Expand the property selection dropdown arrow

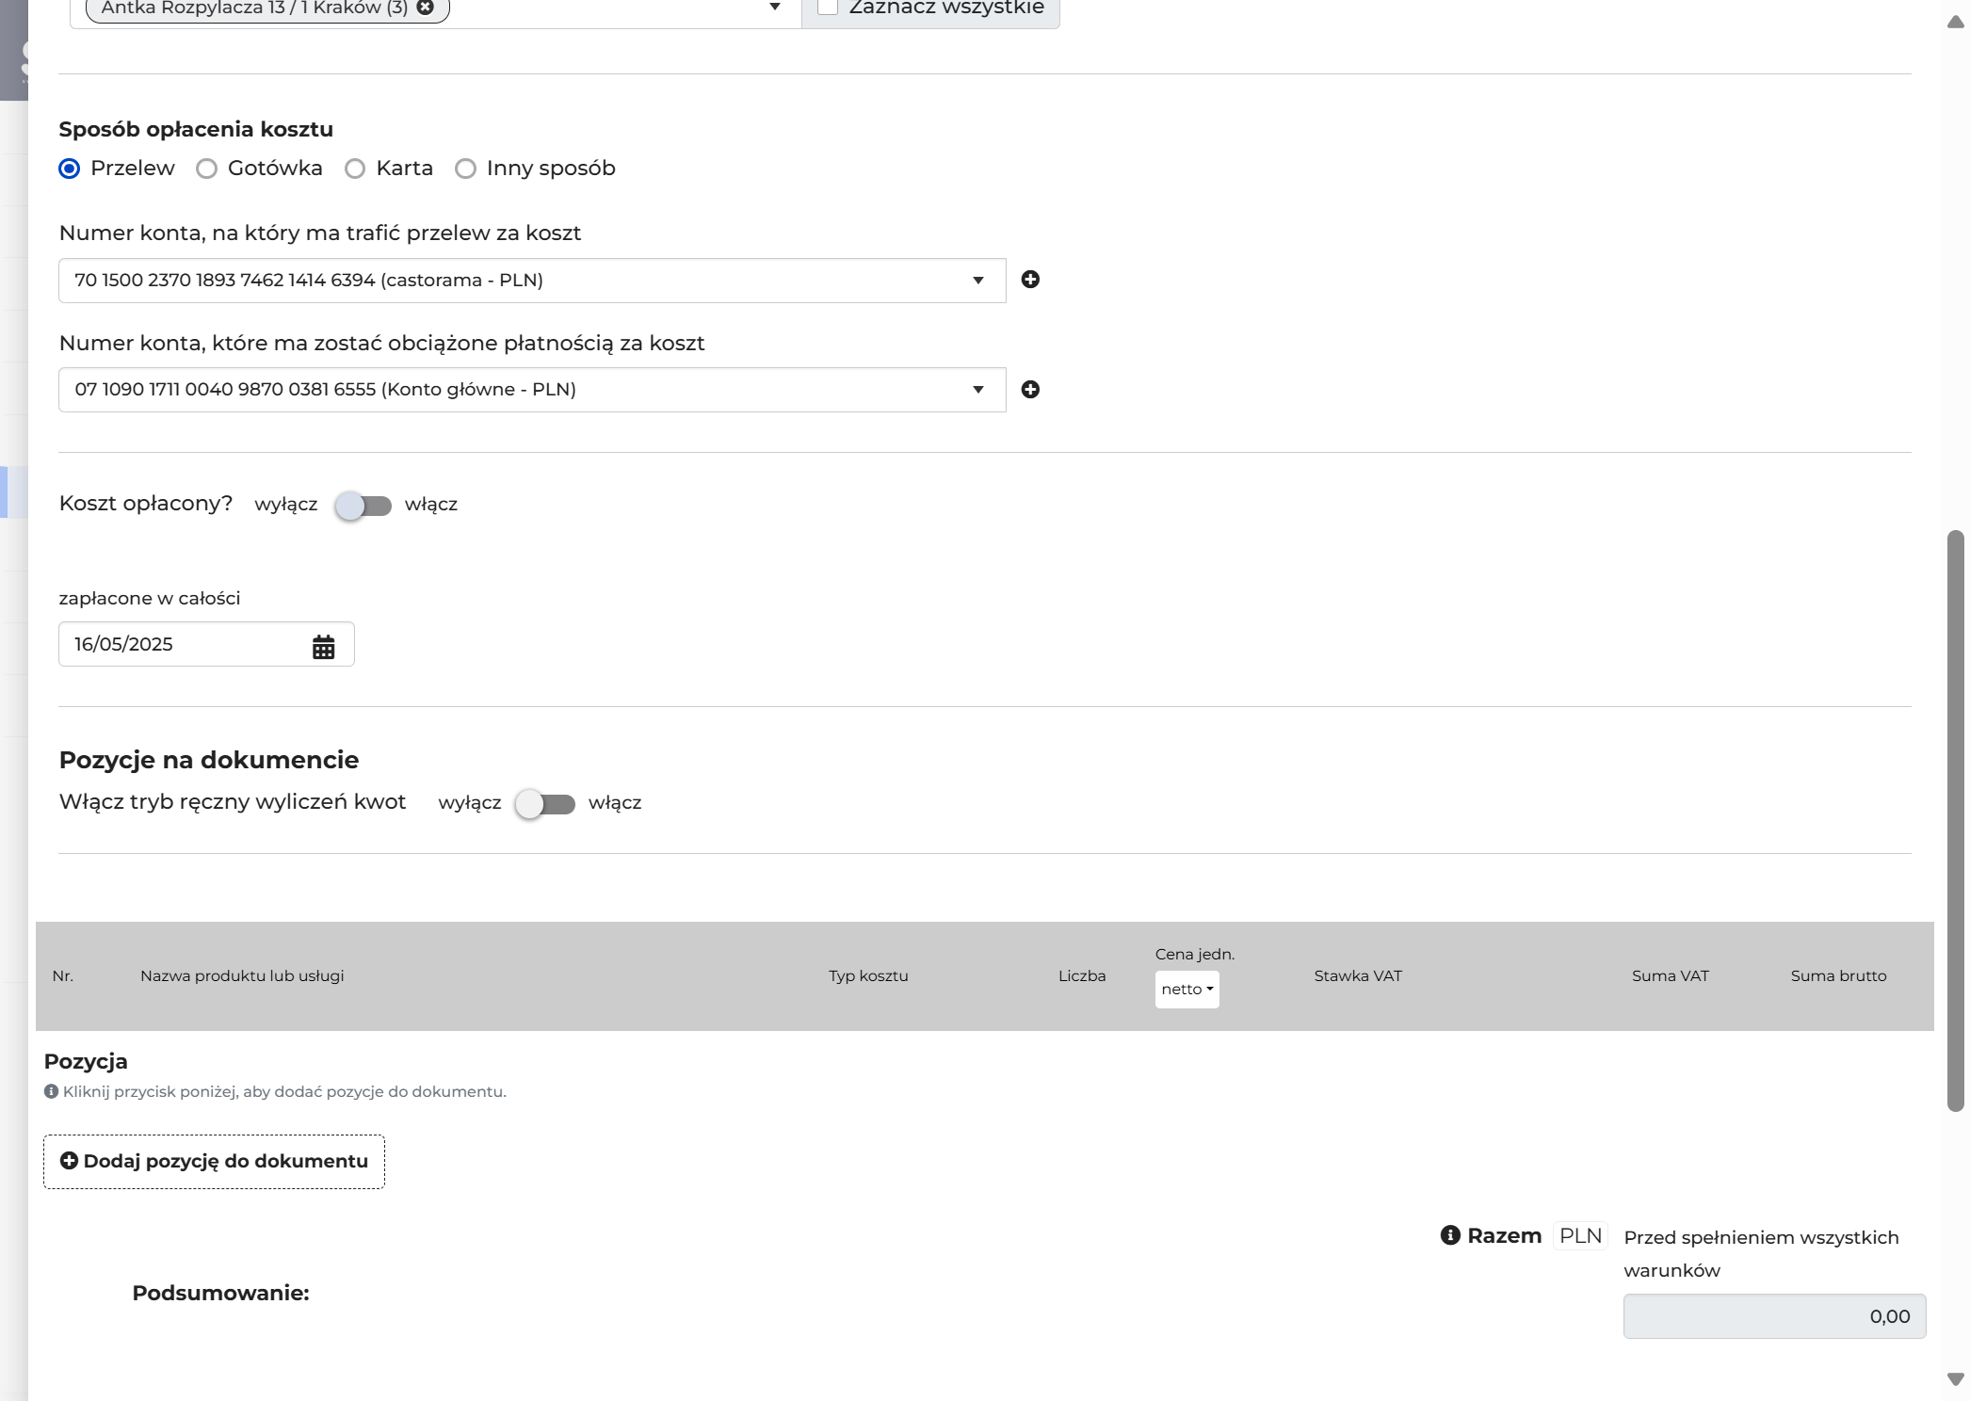click(775, 8)
